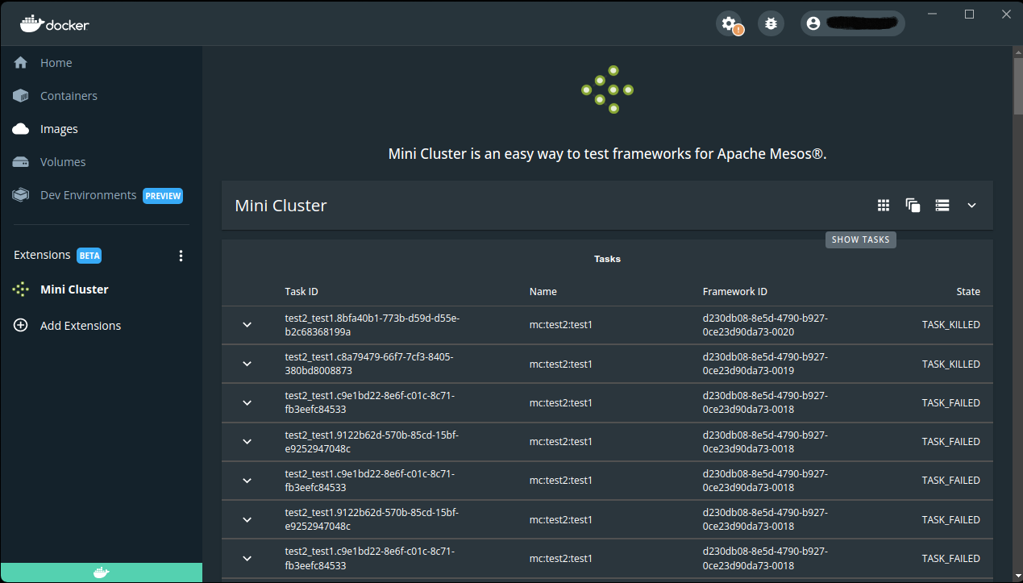Click TASK_KILLED in the framework 0020 row
Viewport: 1023px width, 583px height.
[951, 325]
